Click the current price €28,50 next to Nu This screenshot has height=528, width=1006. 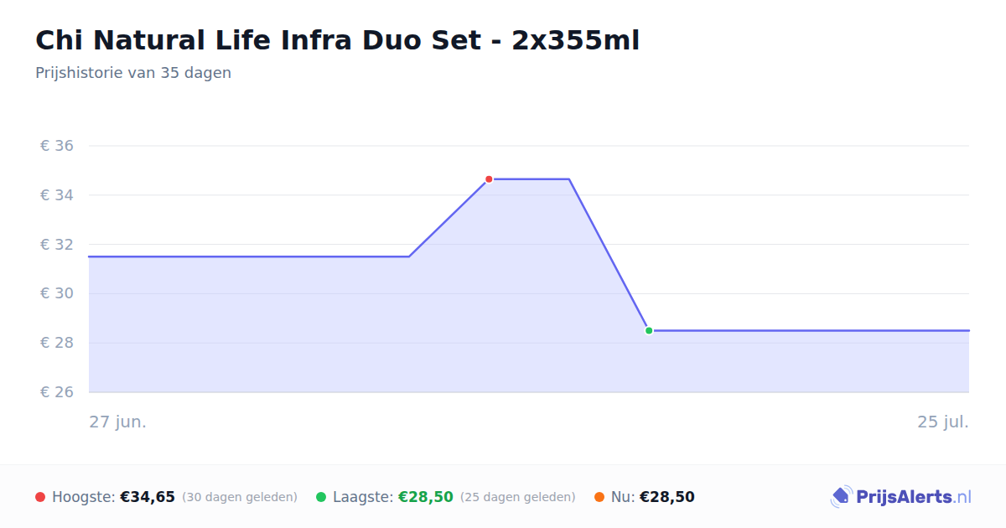click(x=667, y=497)
